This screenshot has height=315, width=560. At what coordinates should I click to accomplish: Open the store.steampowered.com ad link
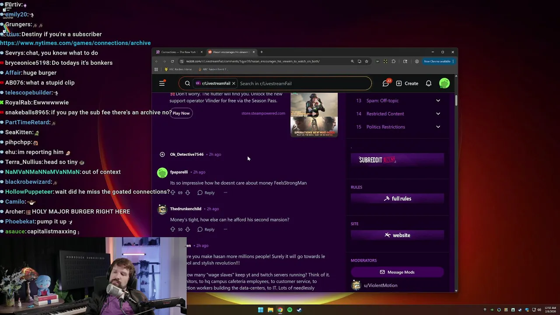tap(263, 113)
